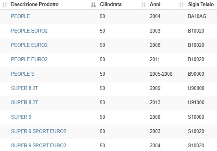217x151 pixels.
Task: Click the sort icon left of Cilindrata
Action: click(93, 5)
